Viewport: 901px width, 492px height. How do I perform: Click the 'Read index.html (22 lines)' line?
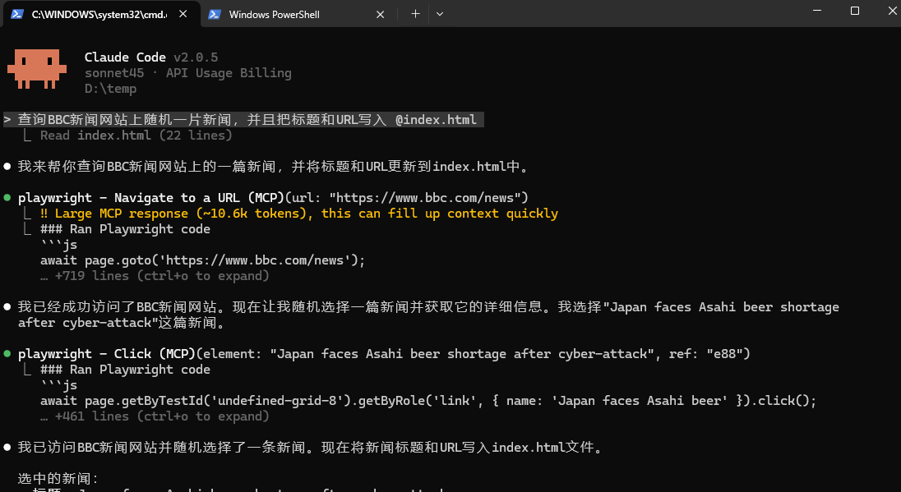pyautogui.click(x=136, y=136)
